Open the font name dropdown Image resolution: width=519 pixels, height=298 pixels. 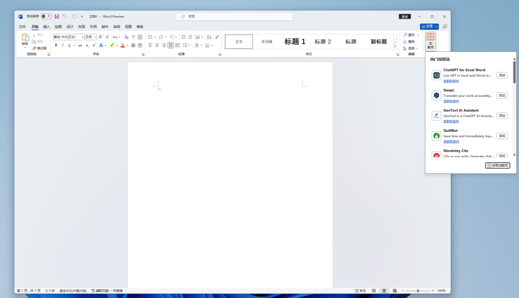pos(82,37)
